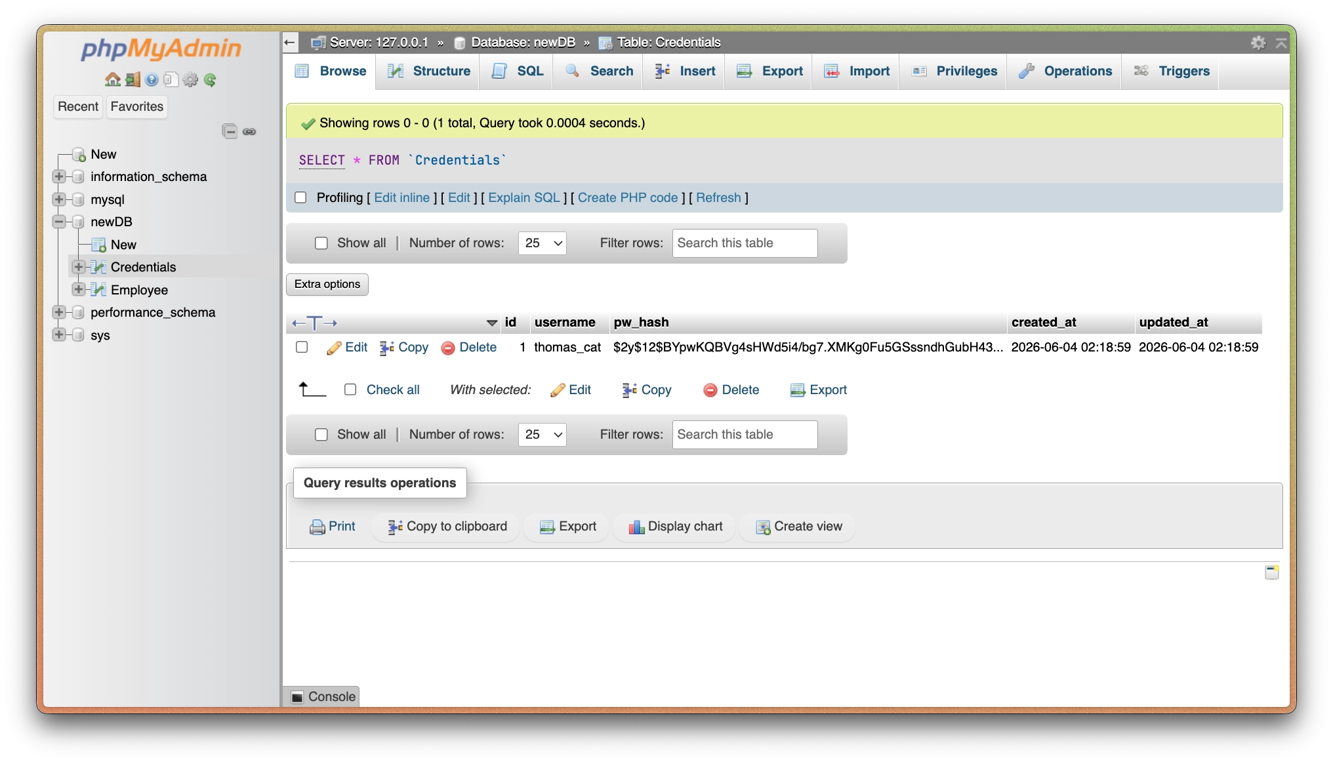
Task: Open page settings gear in top bar
Action: (1258, 43)
